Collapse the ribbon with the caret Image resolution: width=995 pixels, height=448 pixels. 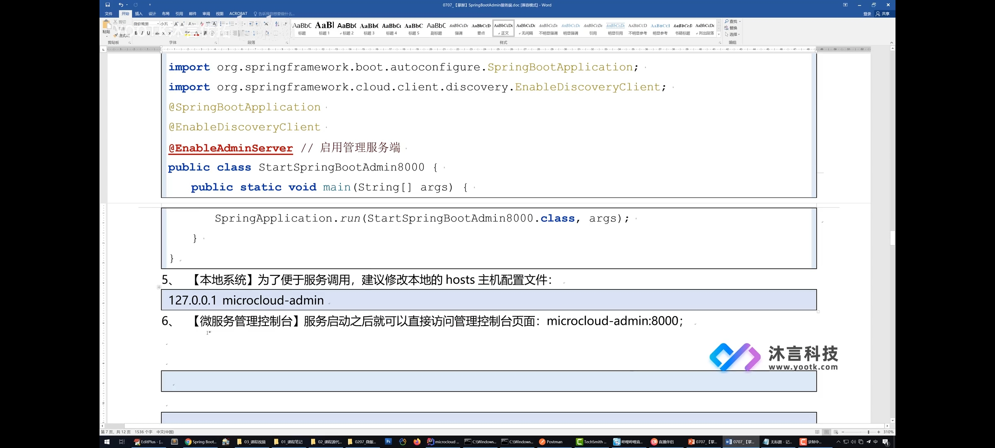pyautogui.click(x=891, y=43)
